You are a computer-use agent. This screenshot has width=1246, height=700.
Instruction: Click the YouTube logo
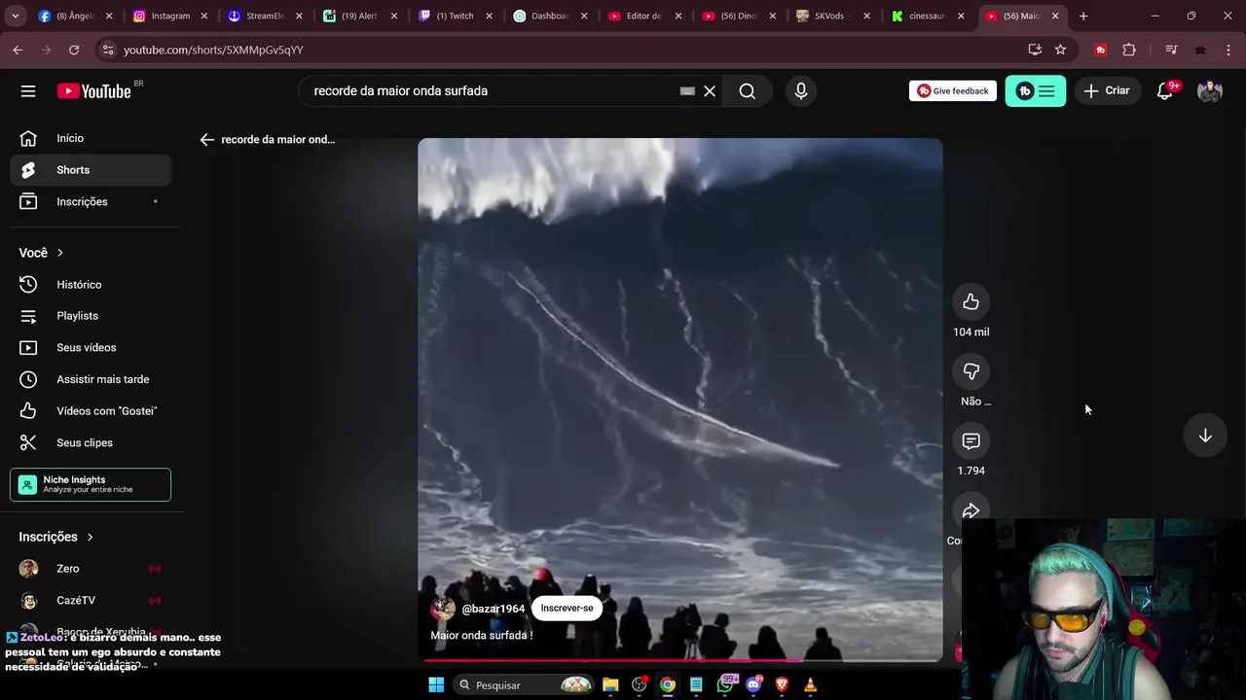point(93,90)
